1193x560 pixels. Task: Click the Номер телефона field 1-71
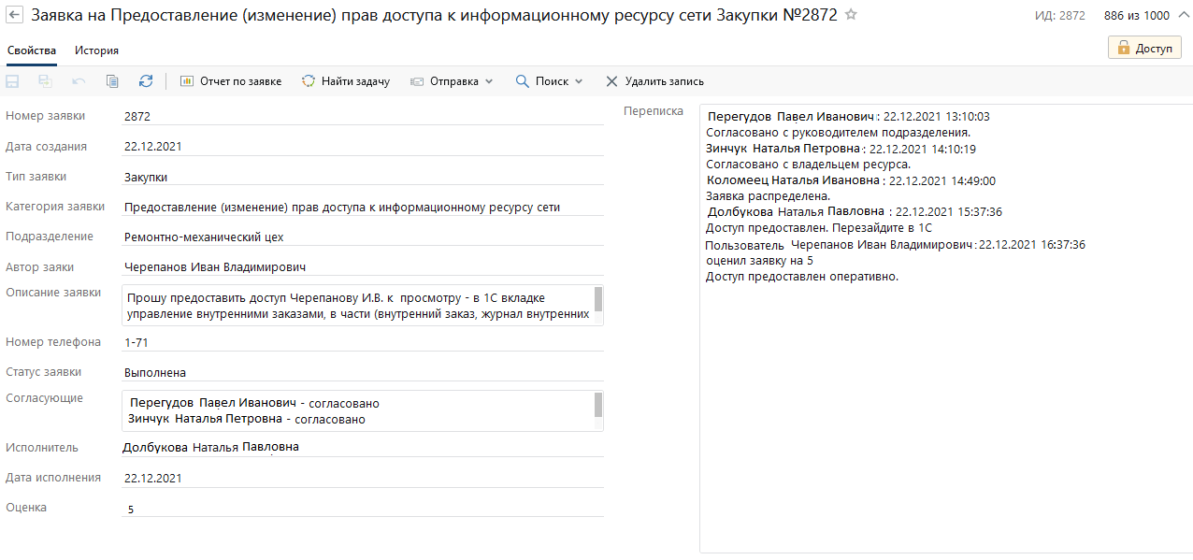pyautogui.click(x=363, y=342)
